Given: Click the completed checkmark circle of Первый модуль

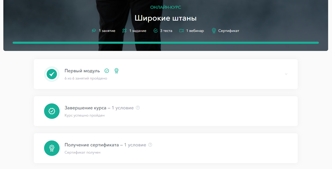Looking at the screenshot, I should pyautogui.click(x=52, y=74).
